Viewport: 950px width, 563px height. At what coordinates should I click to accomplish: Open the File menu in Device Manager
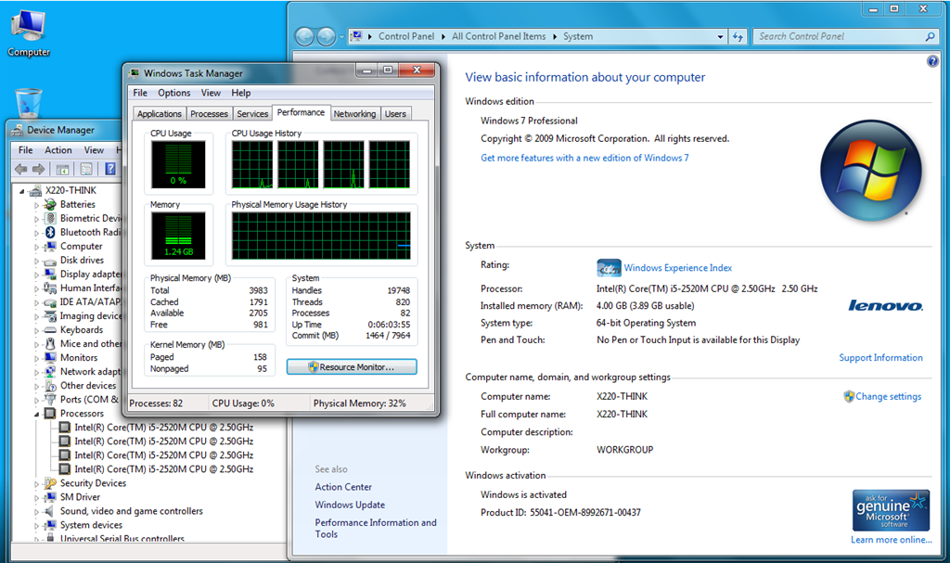tap(25, 149)
